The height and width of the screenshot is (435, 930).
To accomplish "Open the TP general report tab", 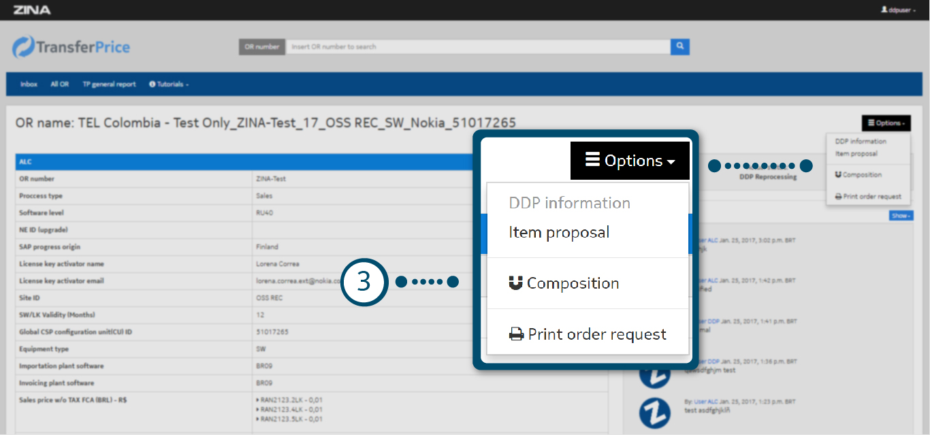I will (109, 84).
